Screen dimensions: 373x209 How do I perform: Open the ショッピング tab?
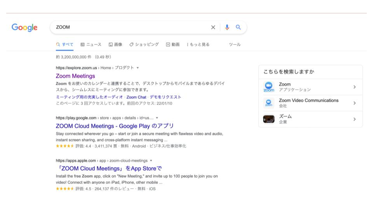click(x=144, y=44)
